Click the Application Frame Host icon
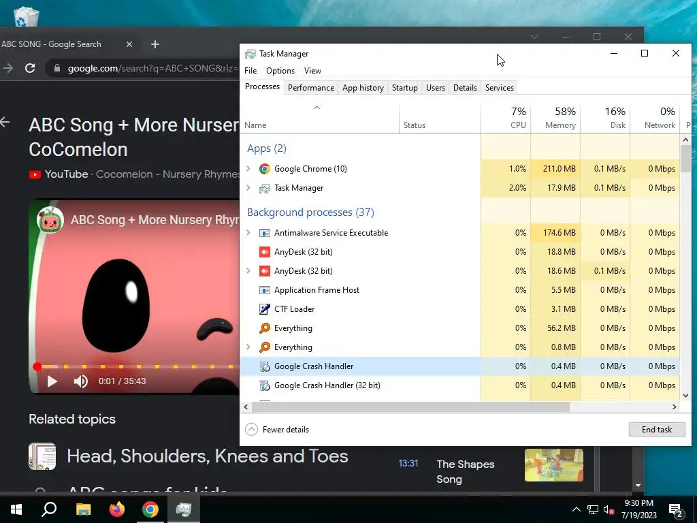The image size is (697, 523). [x=265, y=290]
